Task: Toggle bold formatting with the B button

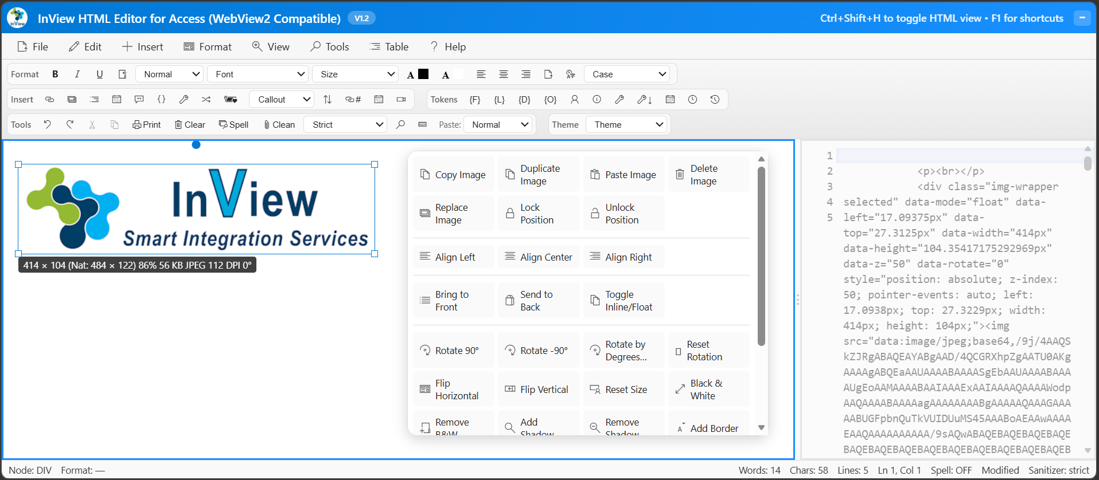Action: tap(55, 74)
